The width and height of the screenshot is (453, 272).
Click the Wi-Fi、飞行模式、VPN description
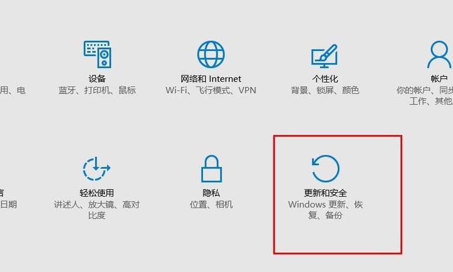(211, 90)
